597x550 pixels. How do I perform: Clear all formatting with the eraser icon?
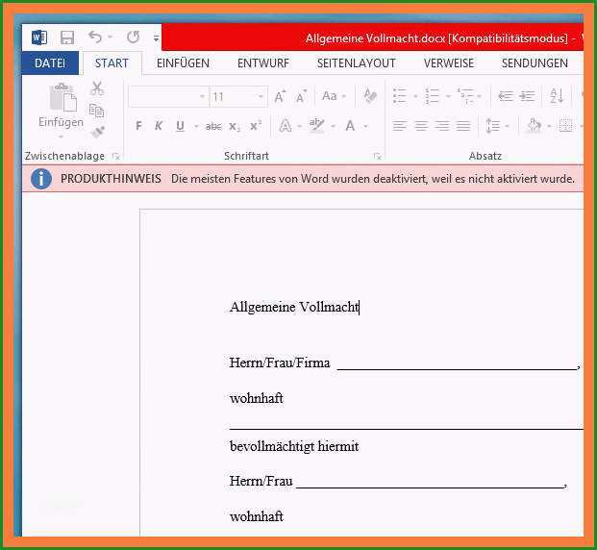pyautogui.click(x=370, y=95)
